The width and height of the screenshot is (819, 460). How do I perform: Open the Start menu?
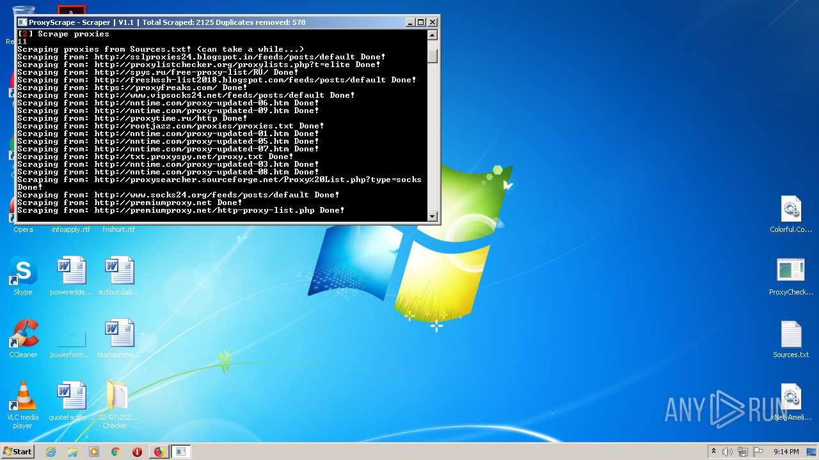pyautogui.click(x=17, y=452)
